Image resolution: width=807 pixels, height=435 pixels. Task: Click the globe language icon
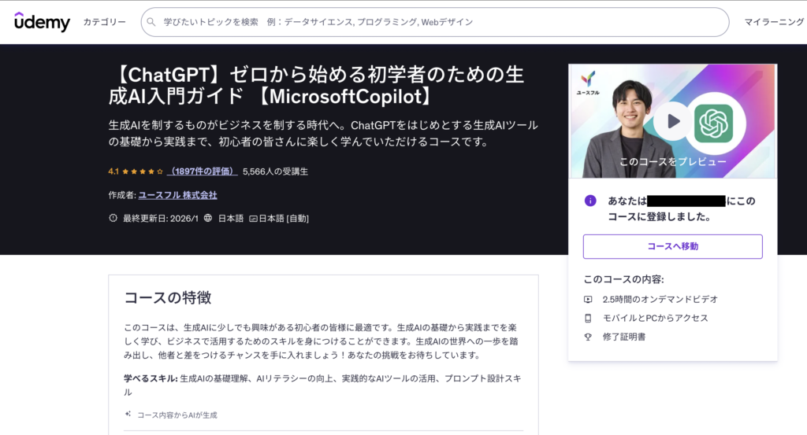click(x=208, y=219)
